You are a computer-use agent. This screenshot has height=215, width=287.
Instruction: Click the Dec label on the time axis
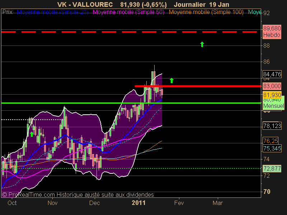click(95, 203)
